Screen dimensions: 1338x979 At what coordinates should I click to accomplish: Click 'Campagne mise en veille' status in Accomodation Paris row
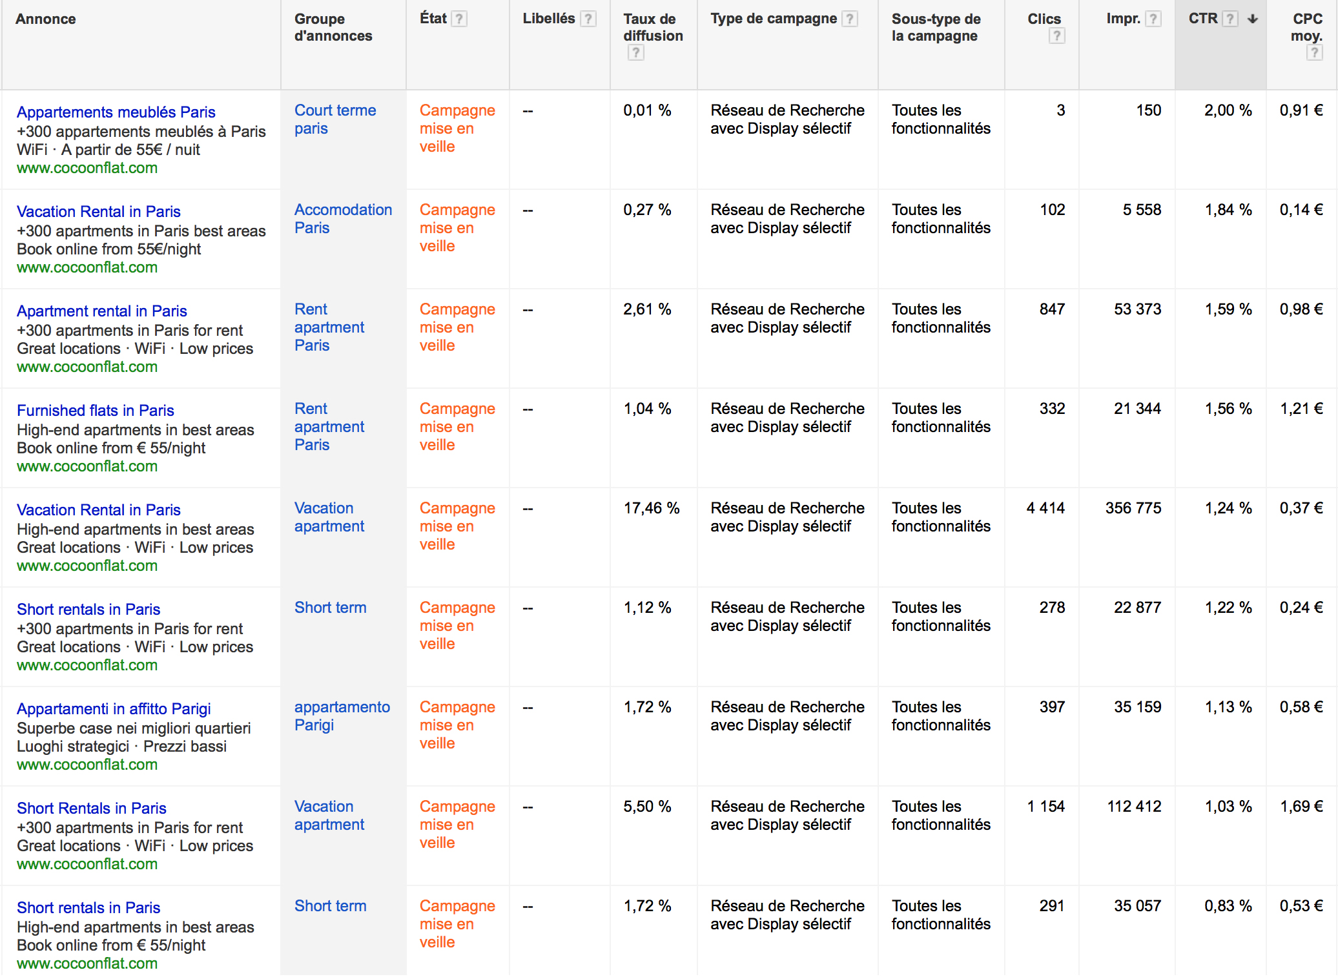pyautogui.click(x=457, y=228)
